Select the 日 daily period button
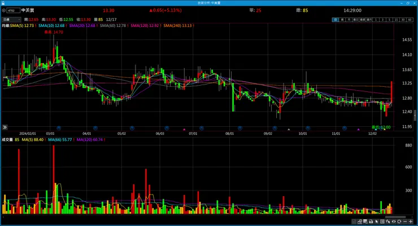This screenshot has width=418, height=226. 336,20
